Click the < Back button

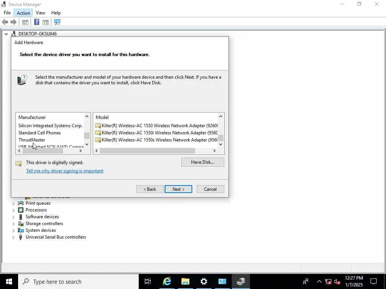click(150, 189)
